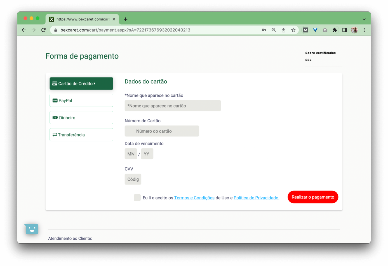Click the padlock site info icon
Image resolution: width=388 pixels, height=266 pixels.
point(55,30)
